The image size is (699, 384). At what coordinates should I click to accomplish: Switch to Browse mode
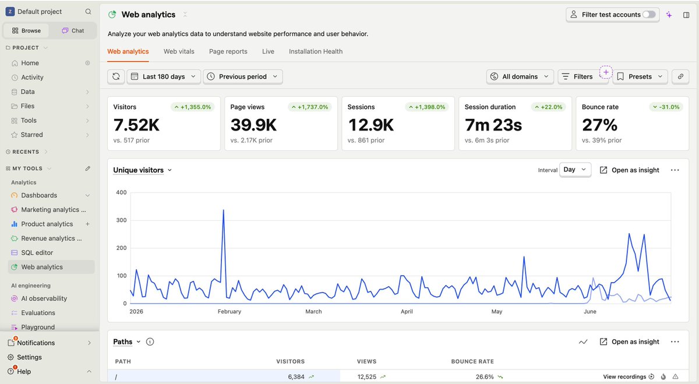point(26,31)
